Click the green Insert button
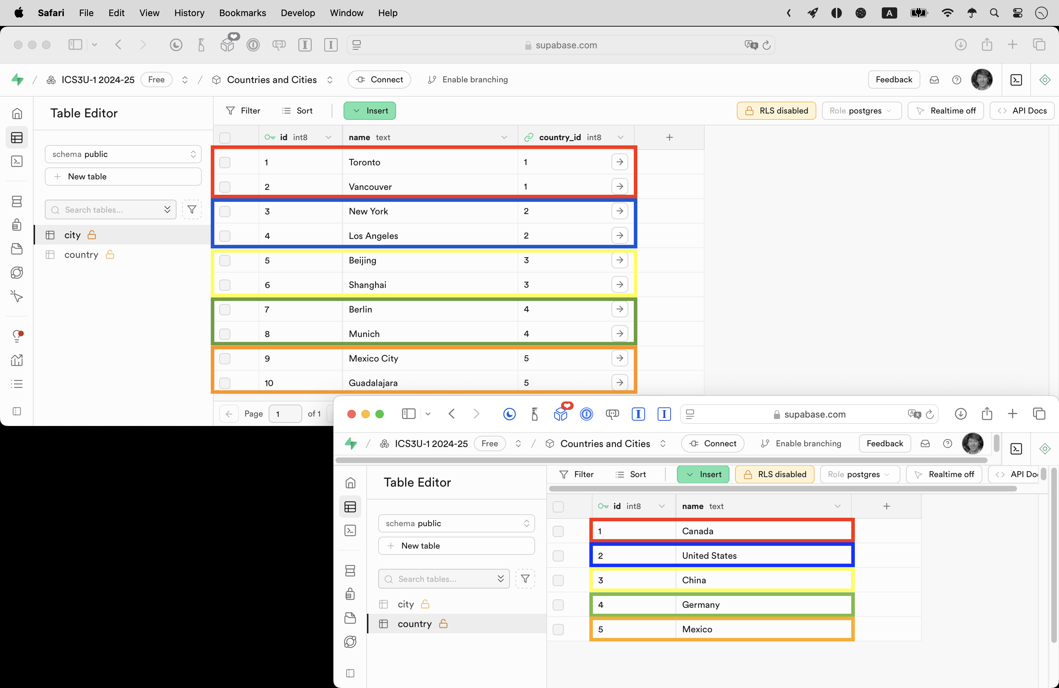 (x=369, y=111)
